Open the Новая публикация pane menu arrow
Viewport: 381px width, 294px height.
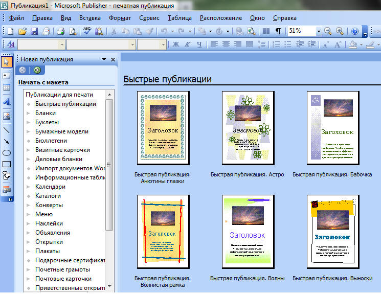tap(104, 59)
